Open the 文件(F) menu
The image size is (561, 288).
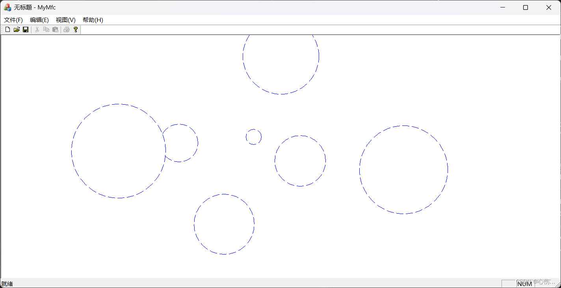tap(13, 20)
